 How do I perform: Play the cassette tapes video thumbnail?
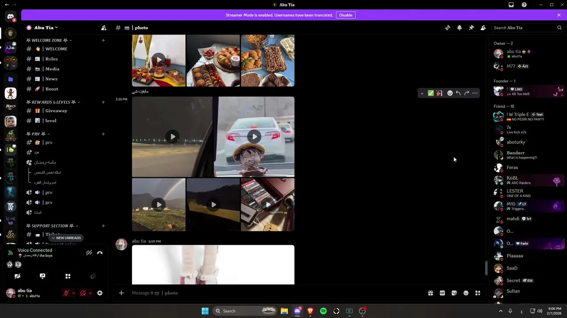268,204
